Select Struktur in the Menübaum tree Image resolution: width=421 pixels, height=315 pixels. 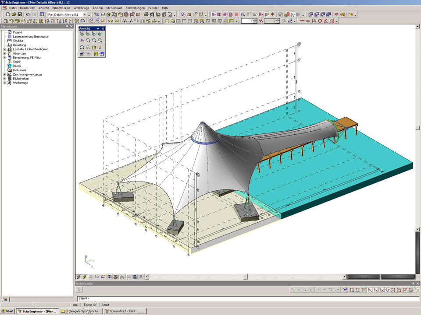[18, 41]
